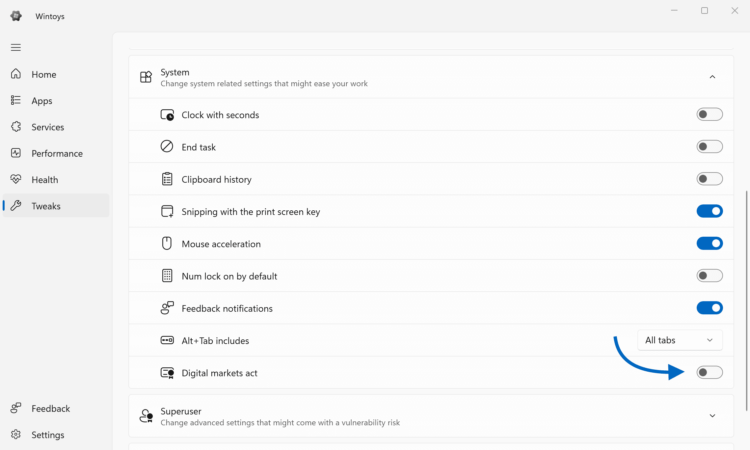750x450 pixels.
Task: Click the Clipboard history clipboard icon
Action: click(167, 179)
